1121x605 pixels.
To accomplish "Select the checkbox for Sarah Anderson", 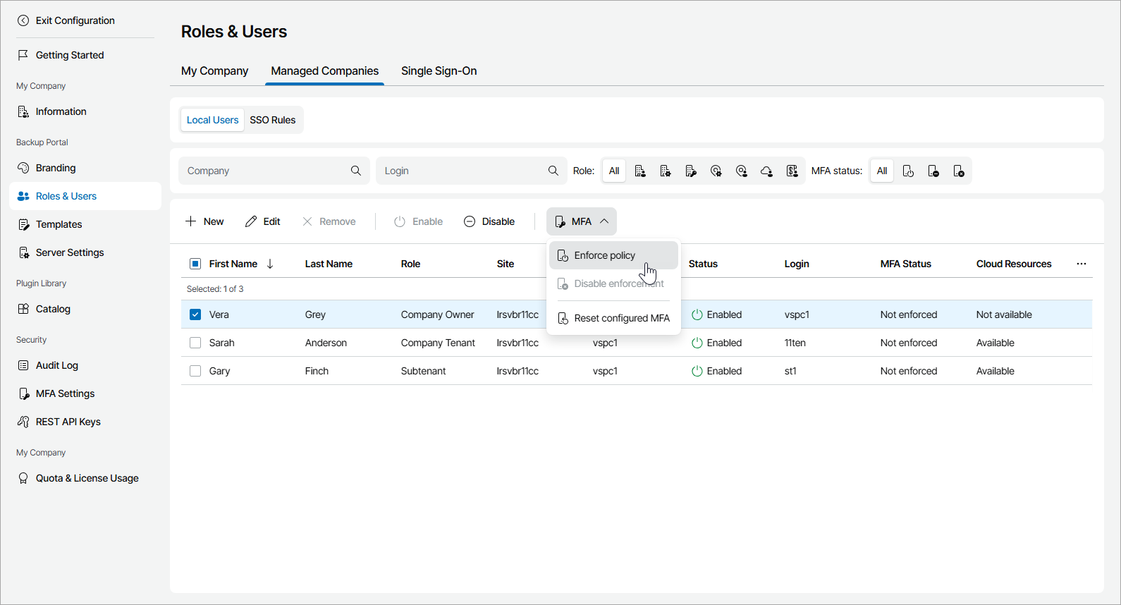I will tap(195, 343).
